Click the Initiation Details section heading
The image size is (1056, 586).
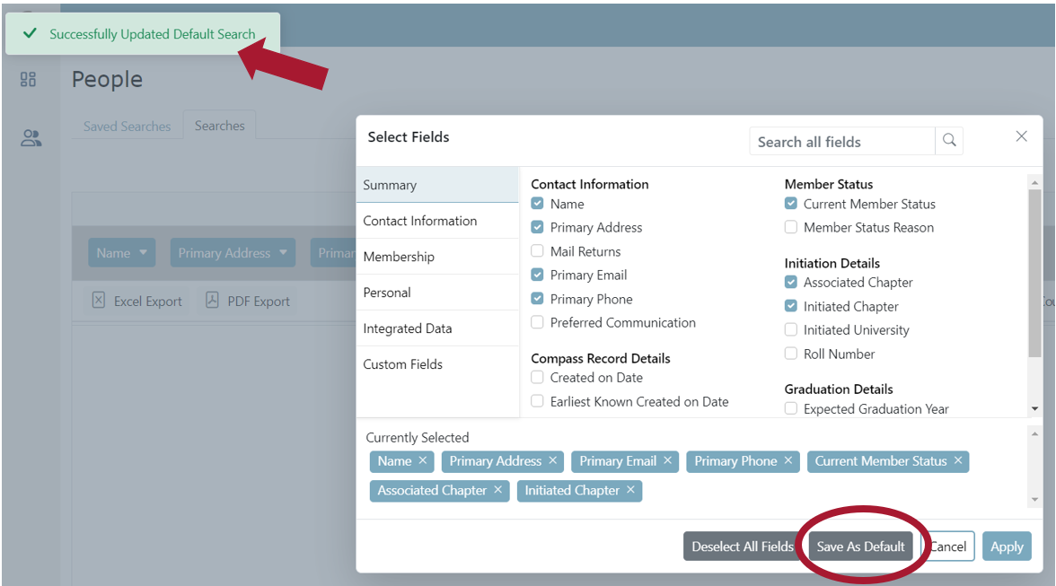pyautogui.click(x=832, y=263)
